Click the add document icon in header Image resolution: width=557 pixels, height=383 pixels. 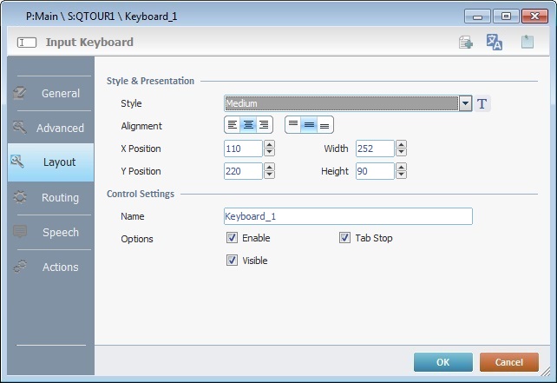pyautogui.click(x=466, y=43)
